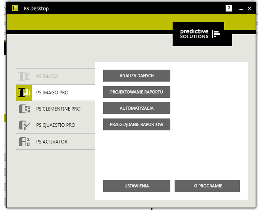
Task: Launch ANALIZA DANYCH
Action: tap(137, 76)
